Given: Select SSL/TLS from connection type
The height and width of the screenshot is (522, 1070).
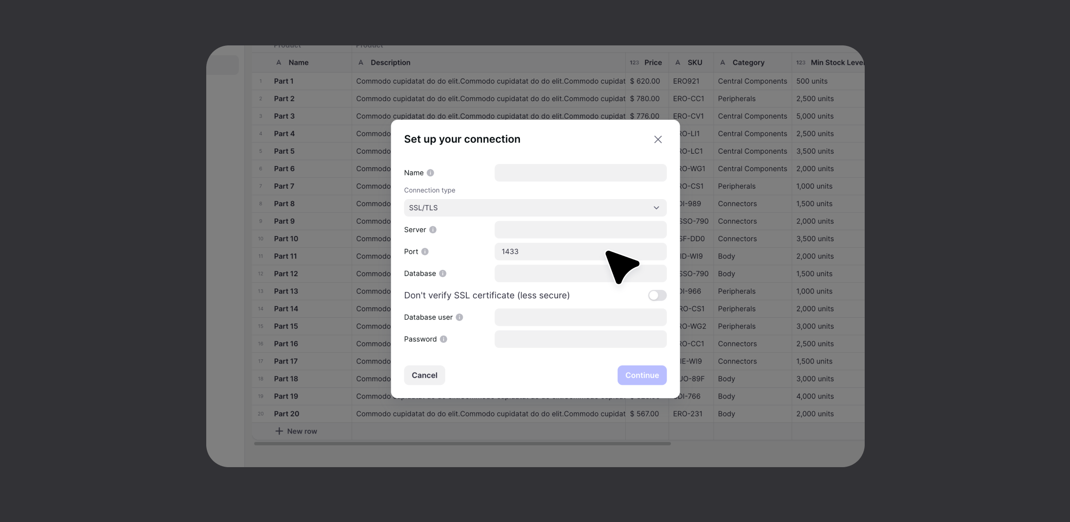Looking at the screenshot, I should pos(535,208).
